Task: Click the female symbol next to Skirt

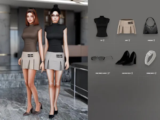Action: pos(129,41)
